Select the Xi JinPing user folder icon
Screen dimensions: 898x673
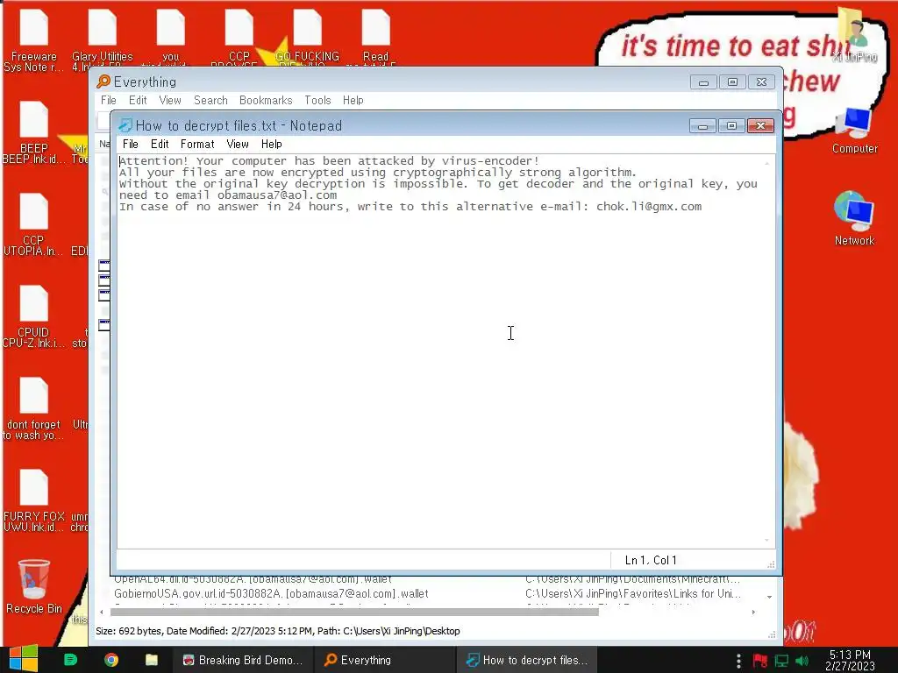pos(854,34)
